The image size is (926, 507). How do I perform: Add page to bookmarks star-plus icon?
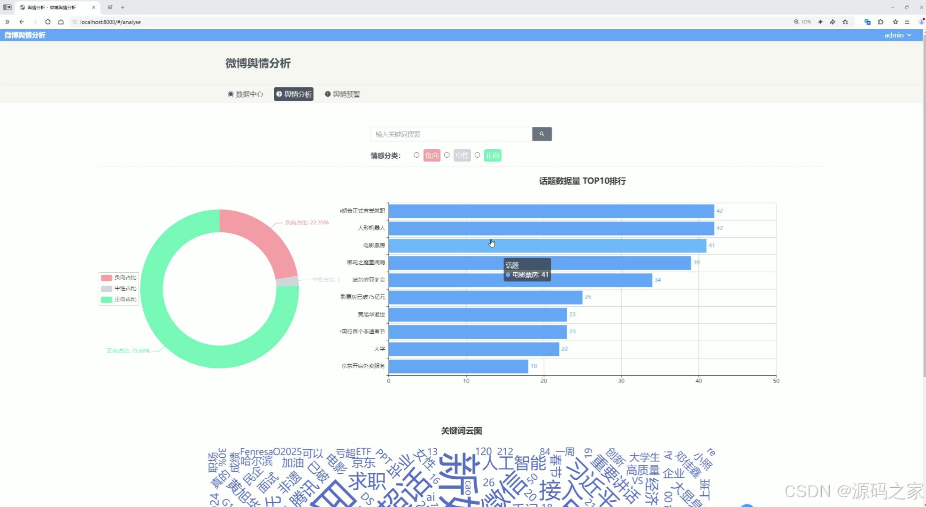tap(845, 22)
